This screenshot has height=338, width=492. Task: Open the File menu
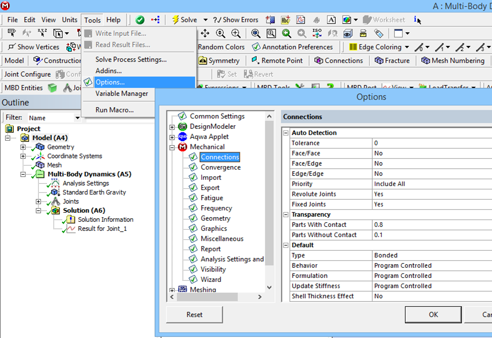[12, 20]
